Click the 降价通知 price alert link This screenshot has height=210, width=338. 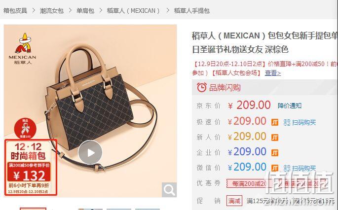pyautogui.click(x=290, y=105)
